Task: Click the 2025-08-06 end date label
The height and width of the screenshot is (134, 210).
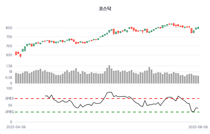Action: point(198,127)
